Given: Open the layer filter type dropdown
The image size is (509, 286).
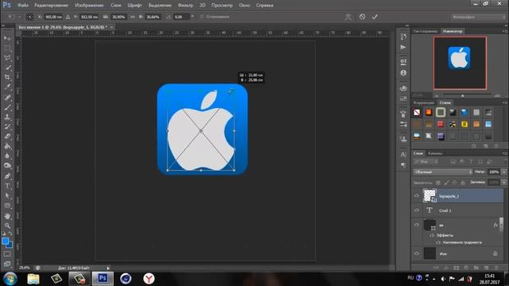Looking at the screenshot, I should tap(426, 161).
